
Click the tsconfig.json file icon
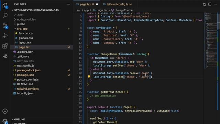pyautogui.click(x=14, y=93)
